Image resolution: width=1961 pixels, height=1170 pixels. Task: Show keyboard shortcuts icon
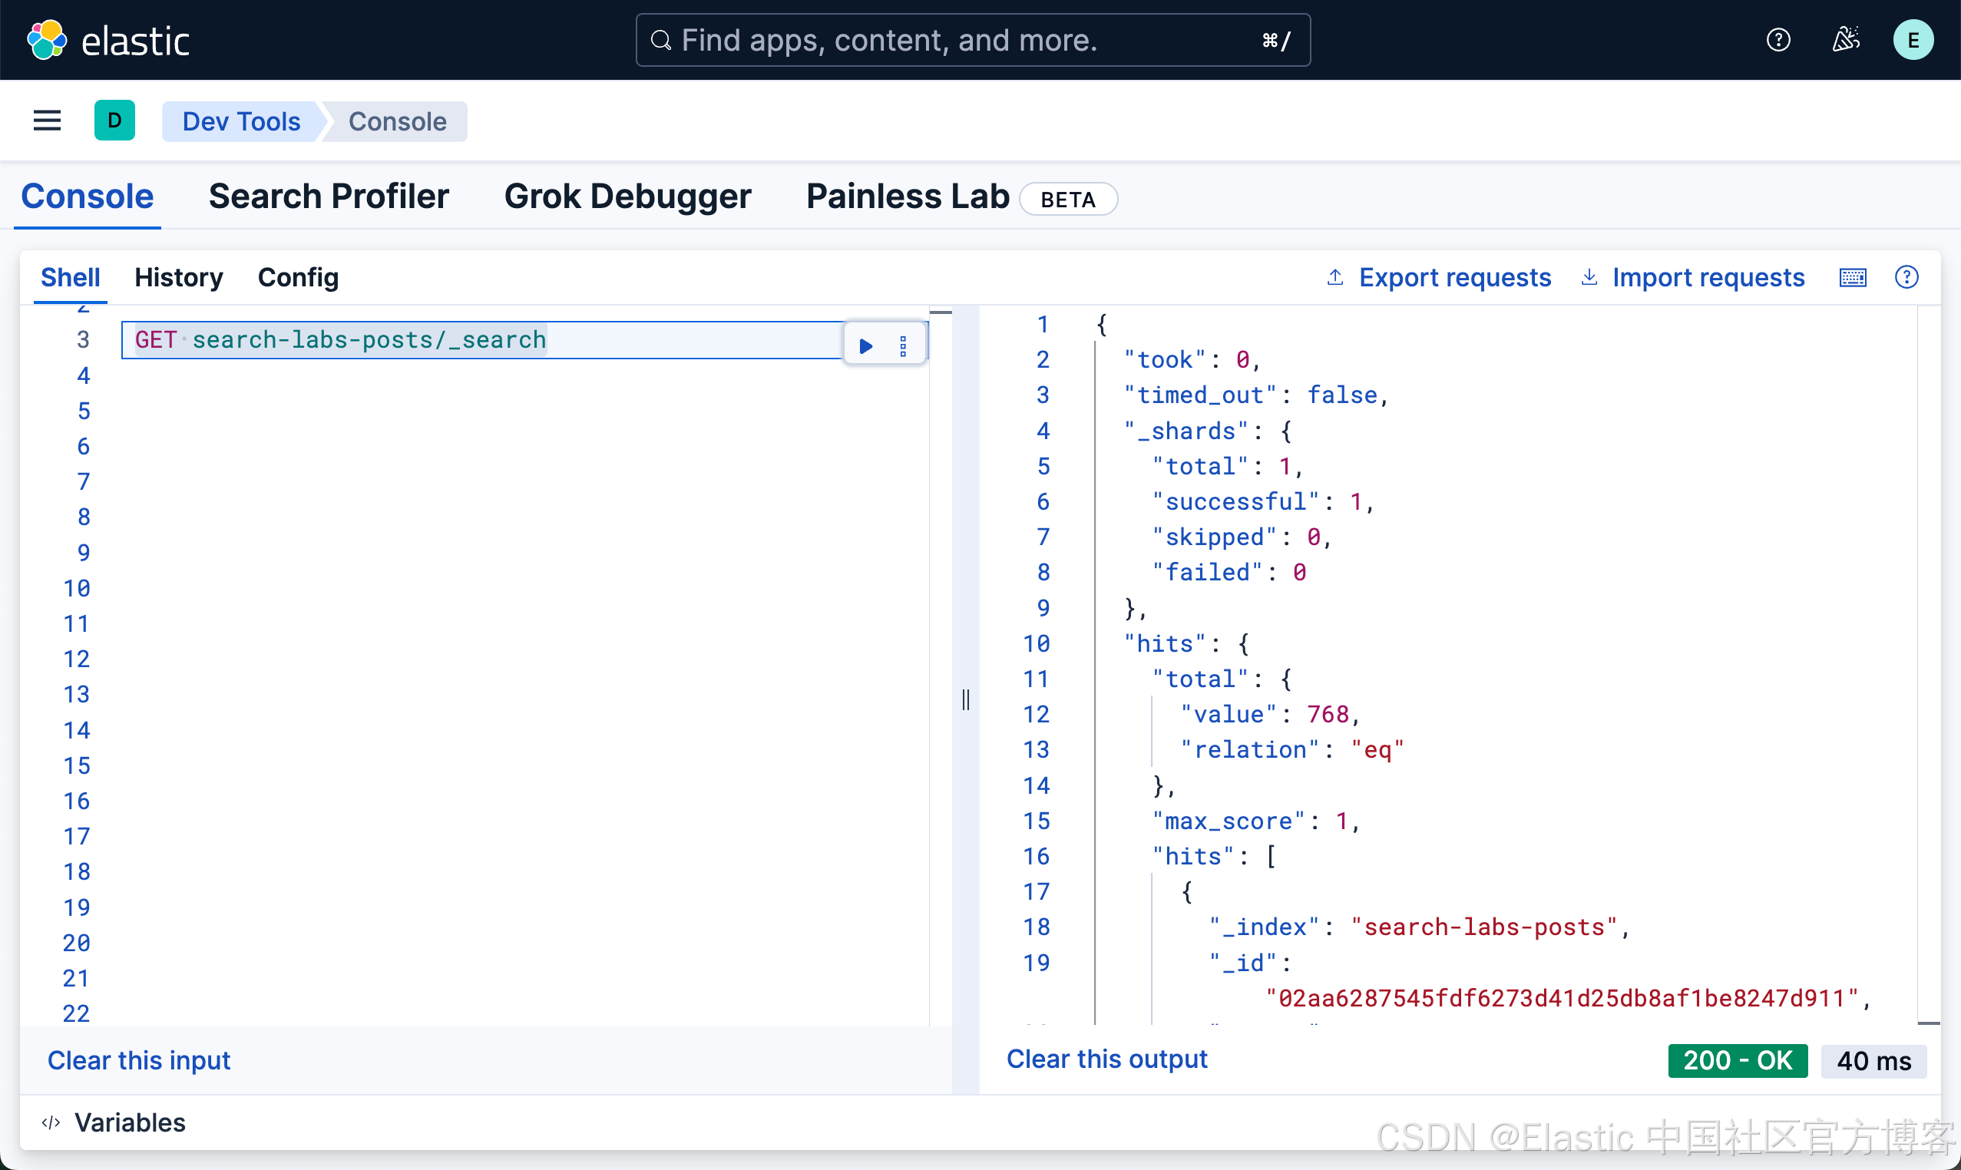1852,277
